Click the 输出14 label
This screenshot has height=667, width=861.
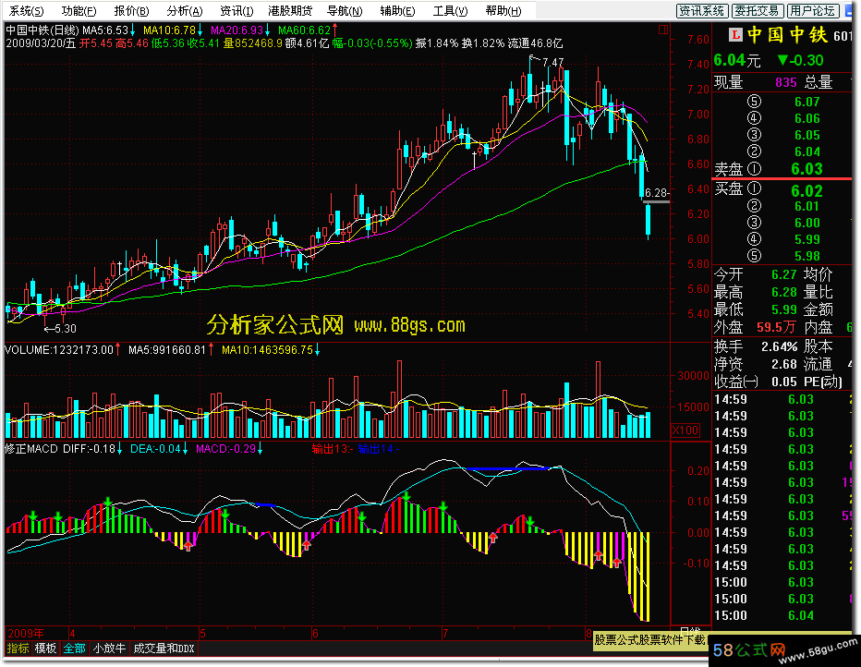point(379,448)
